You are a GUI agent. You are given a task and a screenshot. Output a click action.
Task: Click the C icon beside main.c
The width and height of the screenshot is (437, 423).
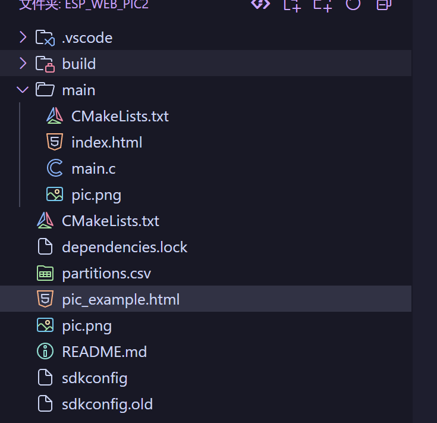click(x=55, y=168)
